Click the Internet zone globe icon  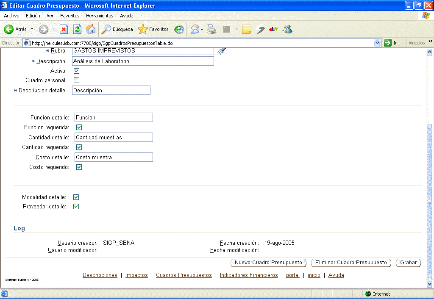coord(368,294)
